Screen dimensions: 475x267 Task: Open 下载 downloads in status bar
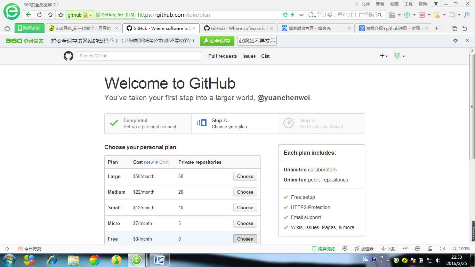(x=388, y=249)
